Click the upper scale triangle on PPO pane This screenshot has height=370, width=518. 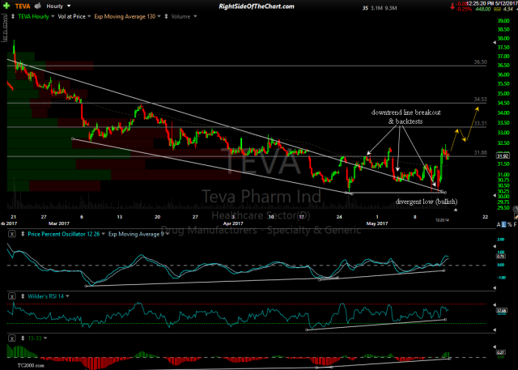pyautogui.click(x=495, y=246)
